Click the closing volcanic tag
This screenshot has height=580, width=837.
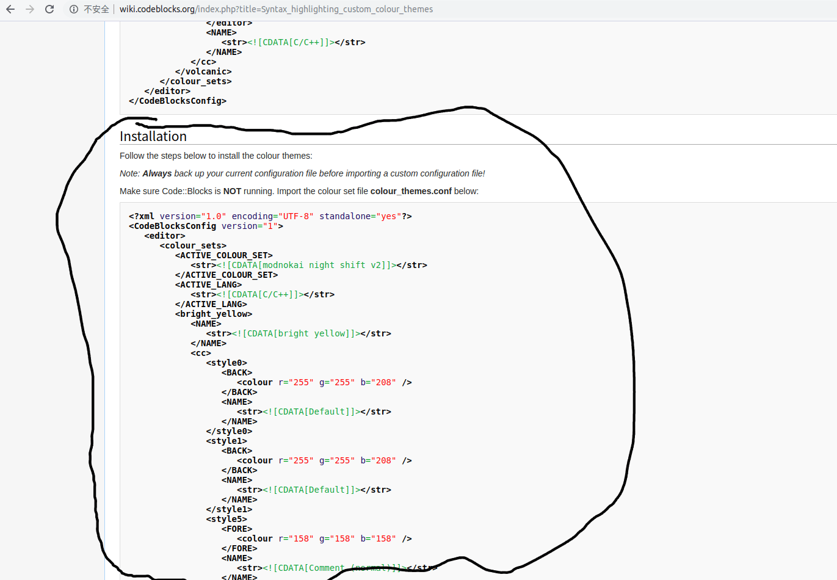point(203,71)
